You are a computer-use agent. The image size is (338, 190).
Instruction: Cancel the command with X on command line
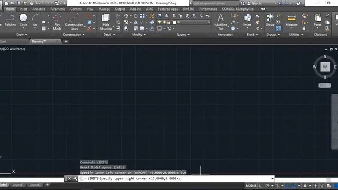69,178
